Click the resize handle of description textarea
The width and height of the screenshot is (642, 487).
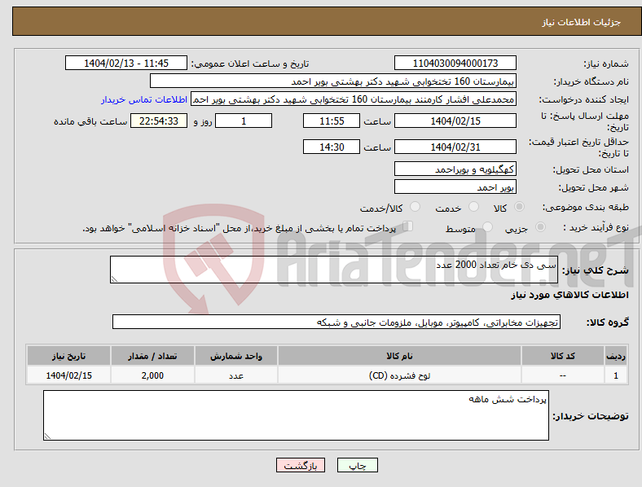(x=114, y=279)
